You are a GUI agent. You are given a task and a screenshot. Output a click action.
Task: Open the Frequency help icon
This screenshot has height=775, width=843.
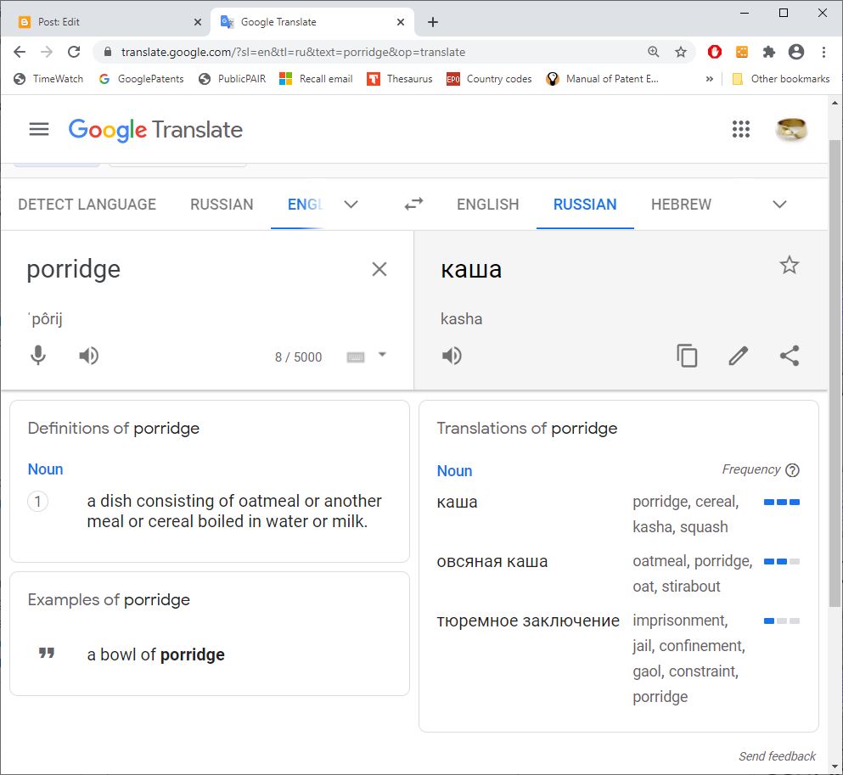pos(792,470)
